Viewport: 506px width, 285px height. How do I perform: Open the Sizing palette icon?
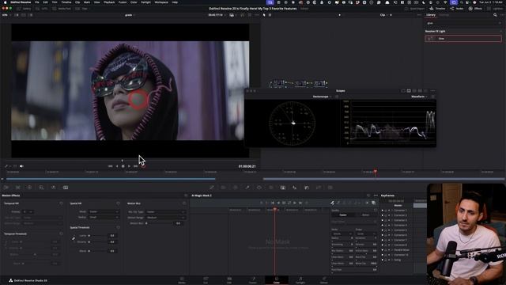click(x=319, y=188)
